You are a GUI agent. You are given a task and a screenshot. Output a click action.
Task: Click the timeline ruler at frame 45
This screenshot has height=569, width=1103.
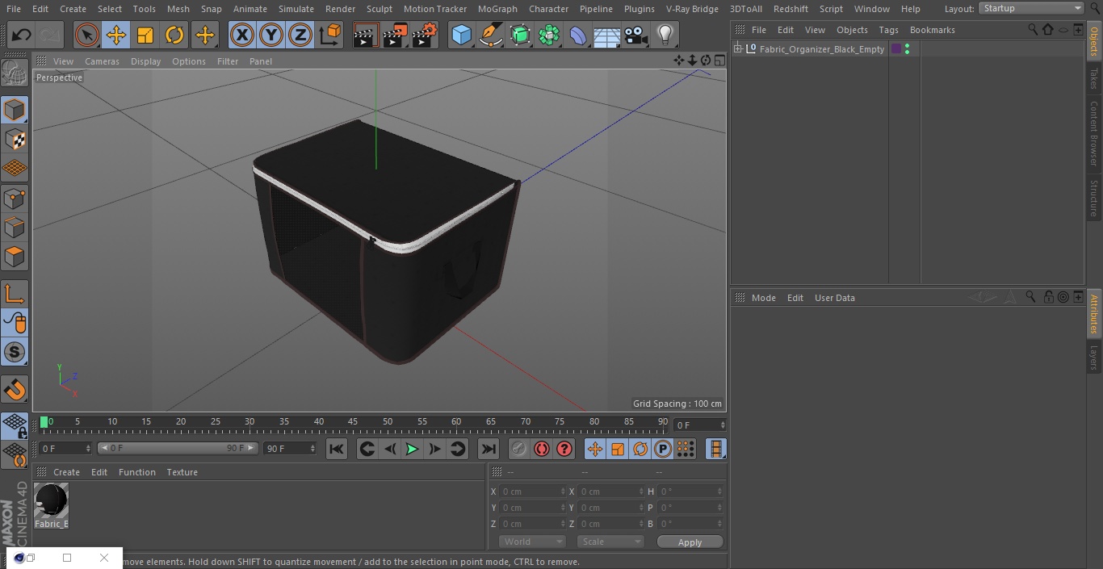(353, 422)
